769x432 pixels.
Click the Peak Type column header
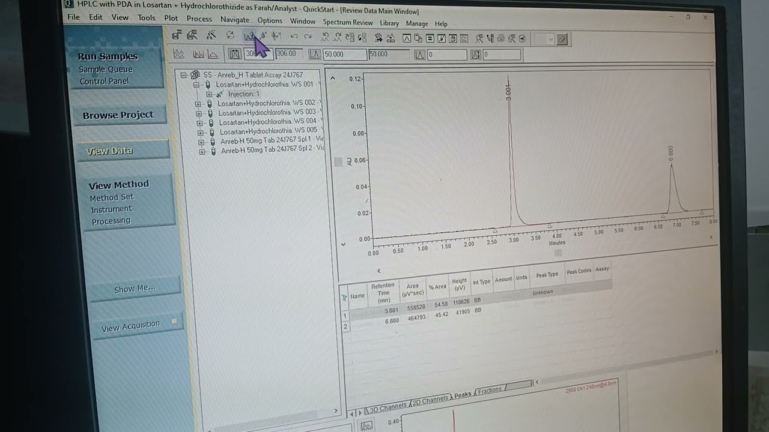click(547, 275)
